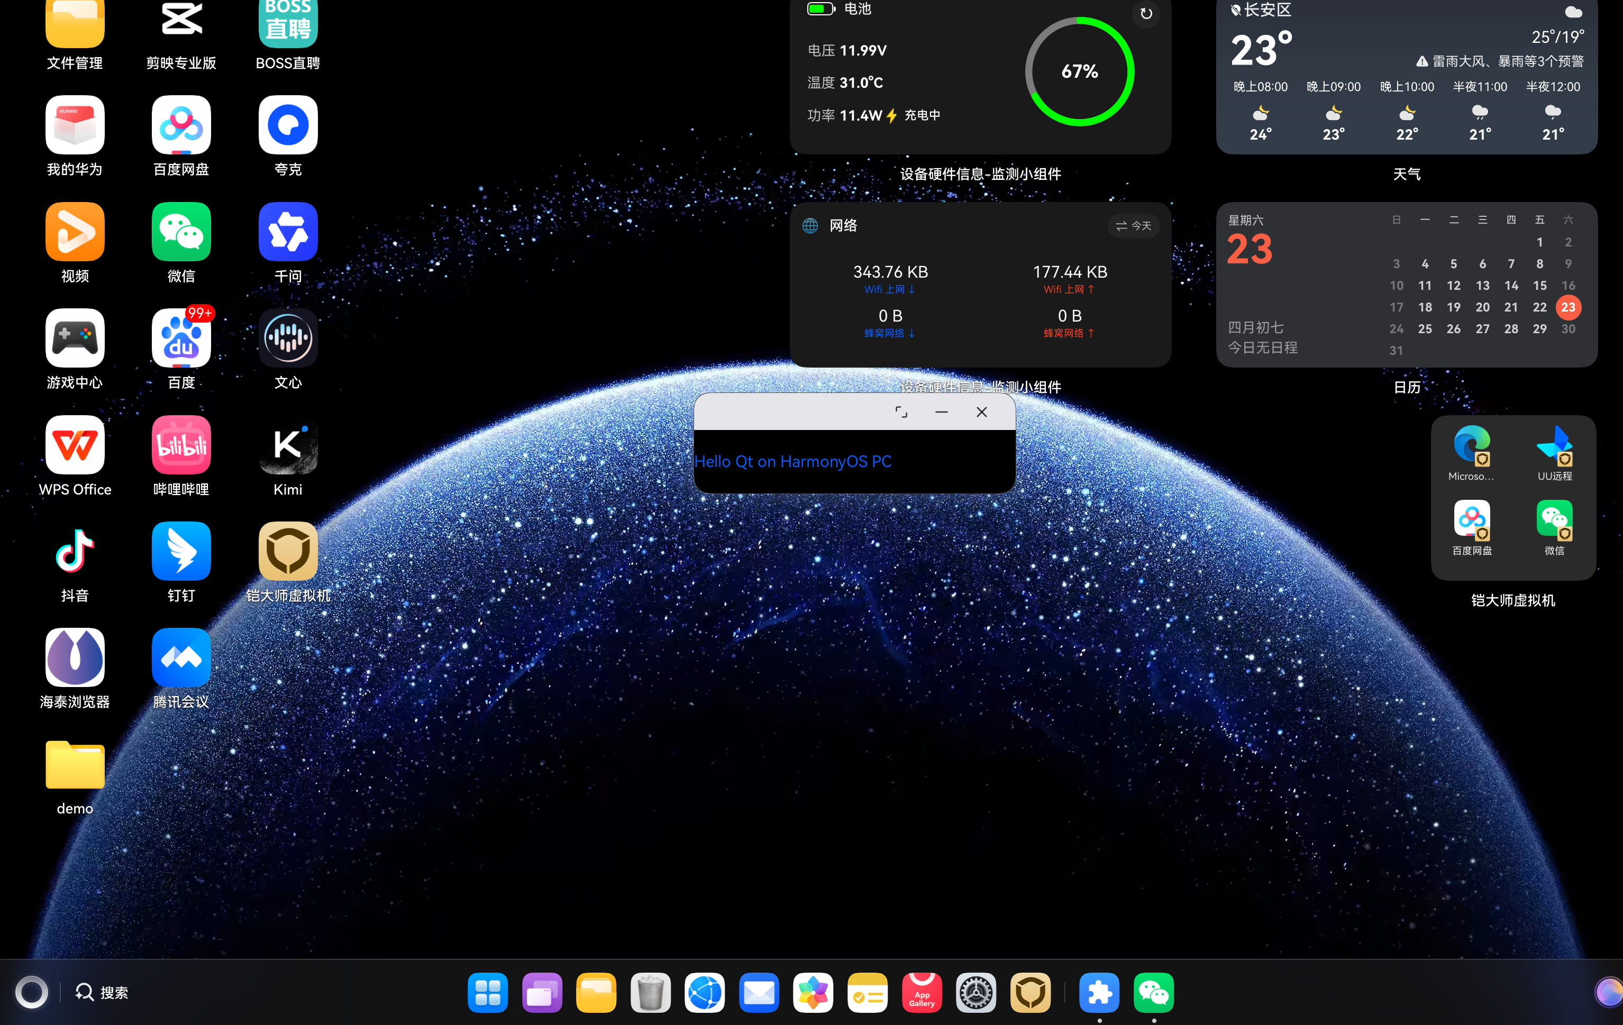Viewport: 1623px width, 1025px height.
Task: Click the 67% battery ring
Action: [x=1079, y=71]
